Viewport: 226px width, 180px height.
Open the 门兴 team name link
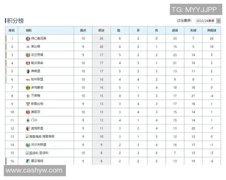pos(34,120)
